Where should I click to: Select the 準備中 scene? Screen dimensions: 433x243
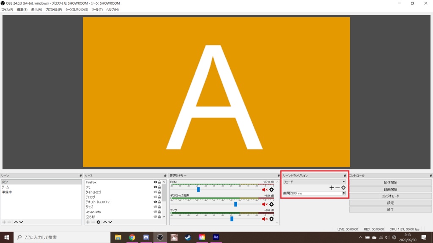point(41,192)
